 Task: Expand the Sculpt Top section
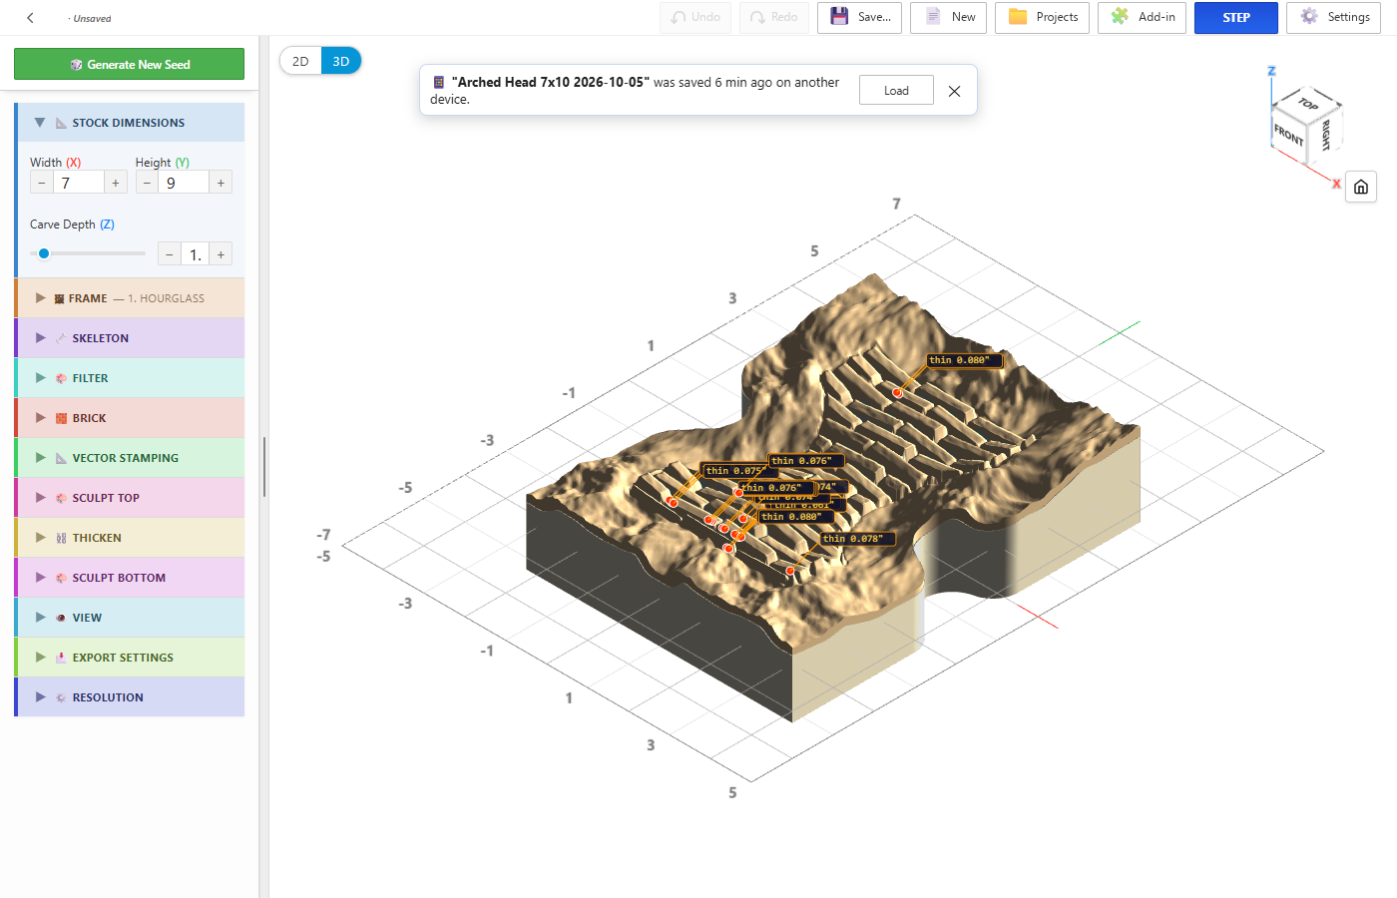40,498
